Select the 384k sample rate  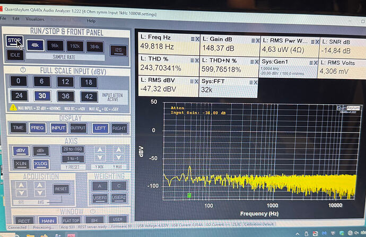pos(95,47)
